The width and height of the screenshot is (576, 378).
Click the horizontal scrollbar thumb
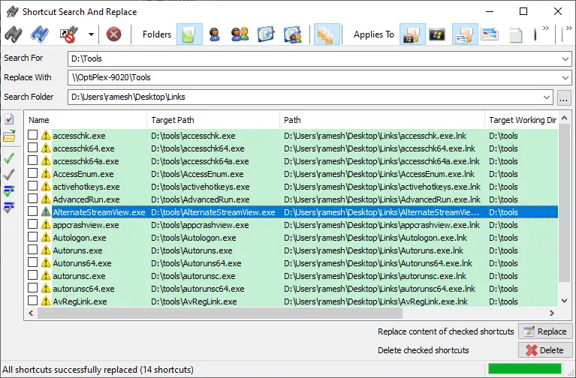click(x=220, y=313)
